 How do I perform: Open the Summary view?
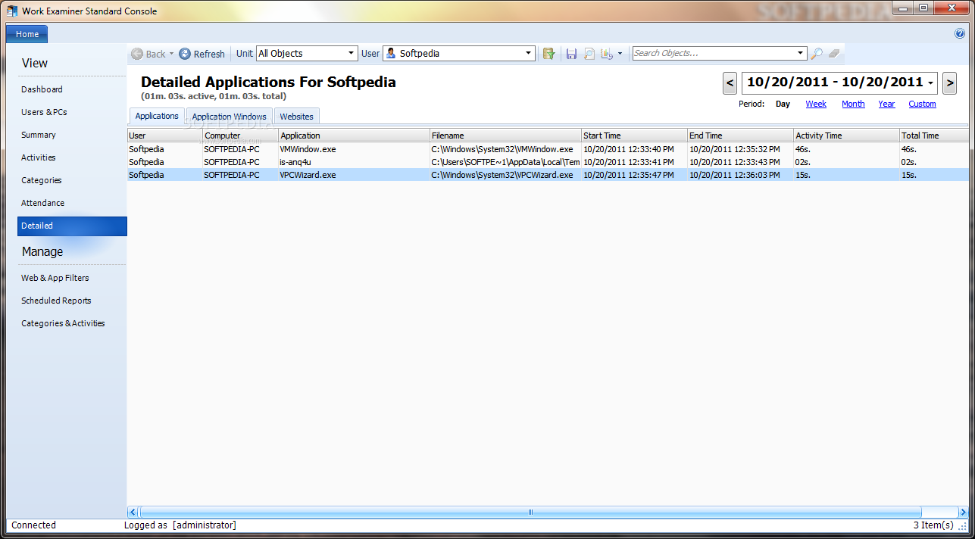click(x=39, y=135)
